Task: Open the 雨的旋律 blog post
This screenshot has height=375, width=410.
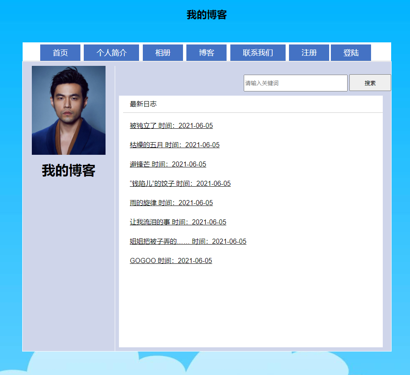Action: [x=171, y=203]
